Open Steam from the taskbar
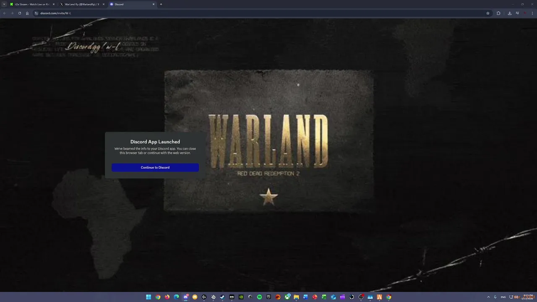Screen dimensions: 537x302 click(222, 297)
